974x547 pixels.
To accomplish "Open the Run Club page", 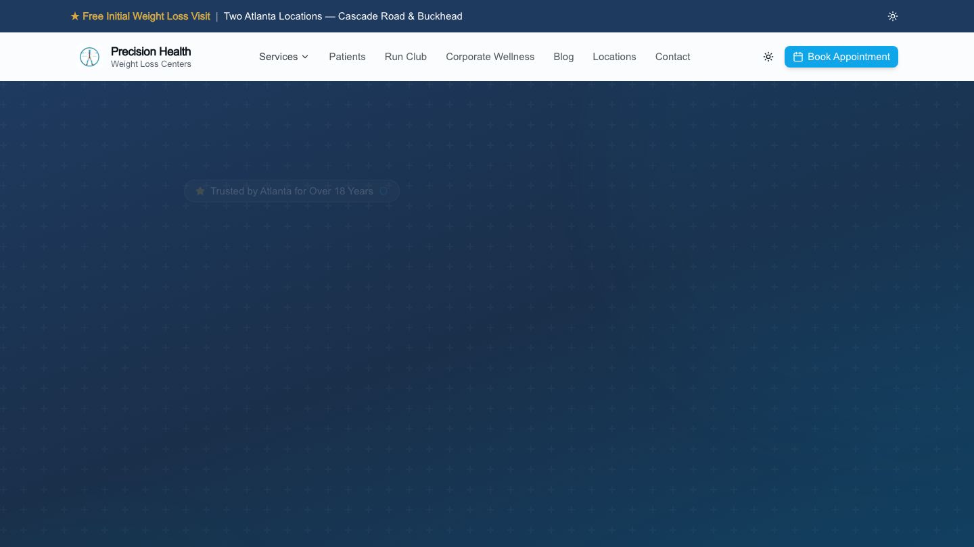I will (405, 57).
